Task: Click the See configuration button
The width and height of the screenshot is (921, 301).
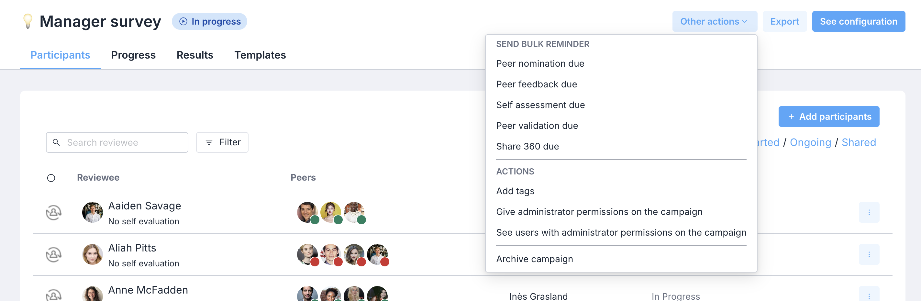Action: (x=859, y=21)
